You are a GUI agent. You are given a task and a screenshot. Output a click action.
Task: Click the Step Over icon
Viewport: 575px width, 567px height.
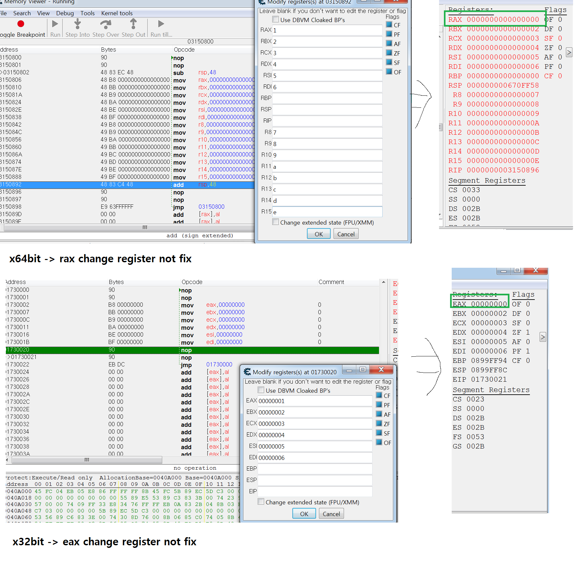point(105,23)
